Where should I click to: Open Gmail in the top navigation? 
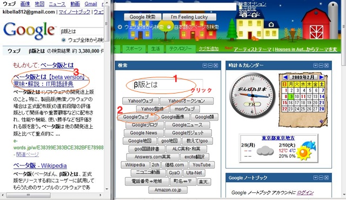(x=91, y=4)
